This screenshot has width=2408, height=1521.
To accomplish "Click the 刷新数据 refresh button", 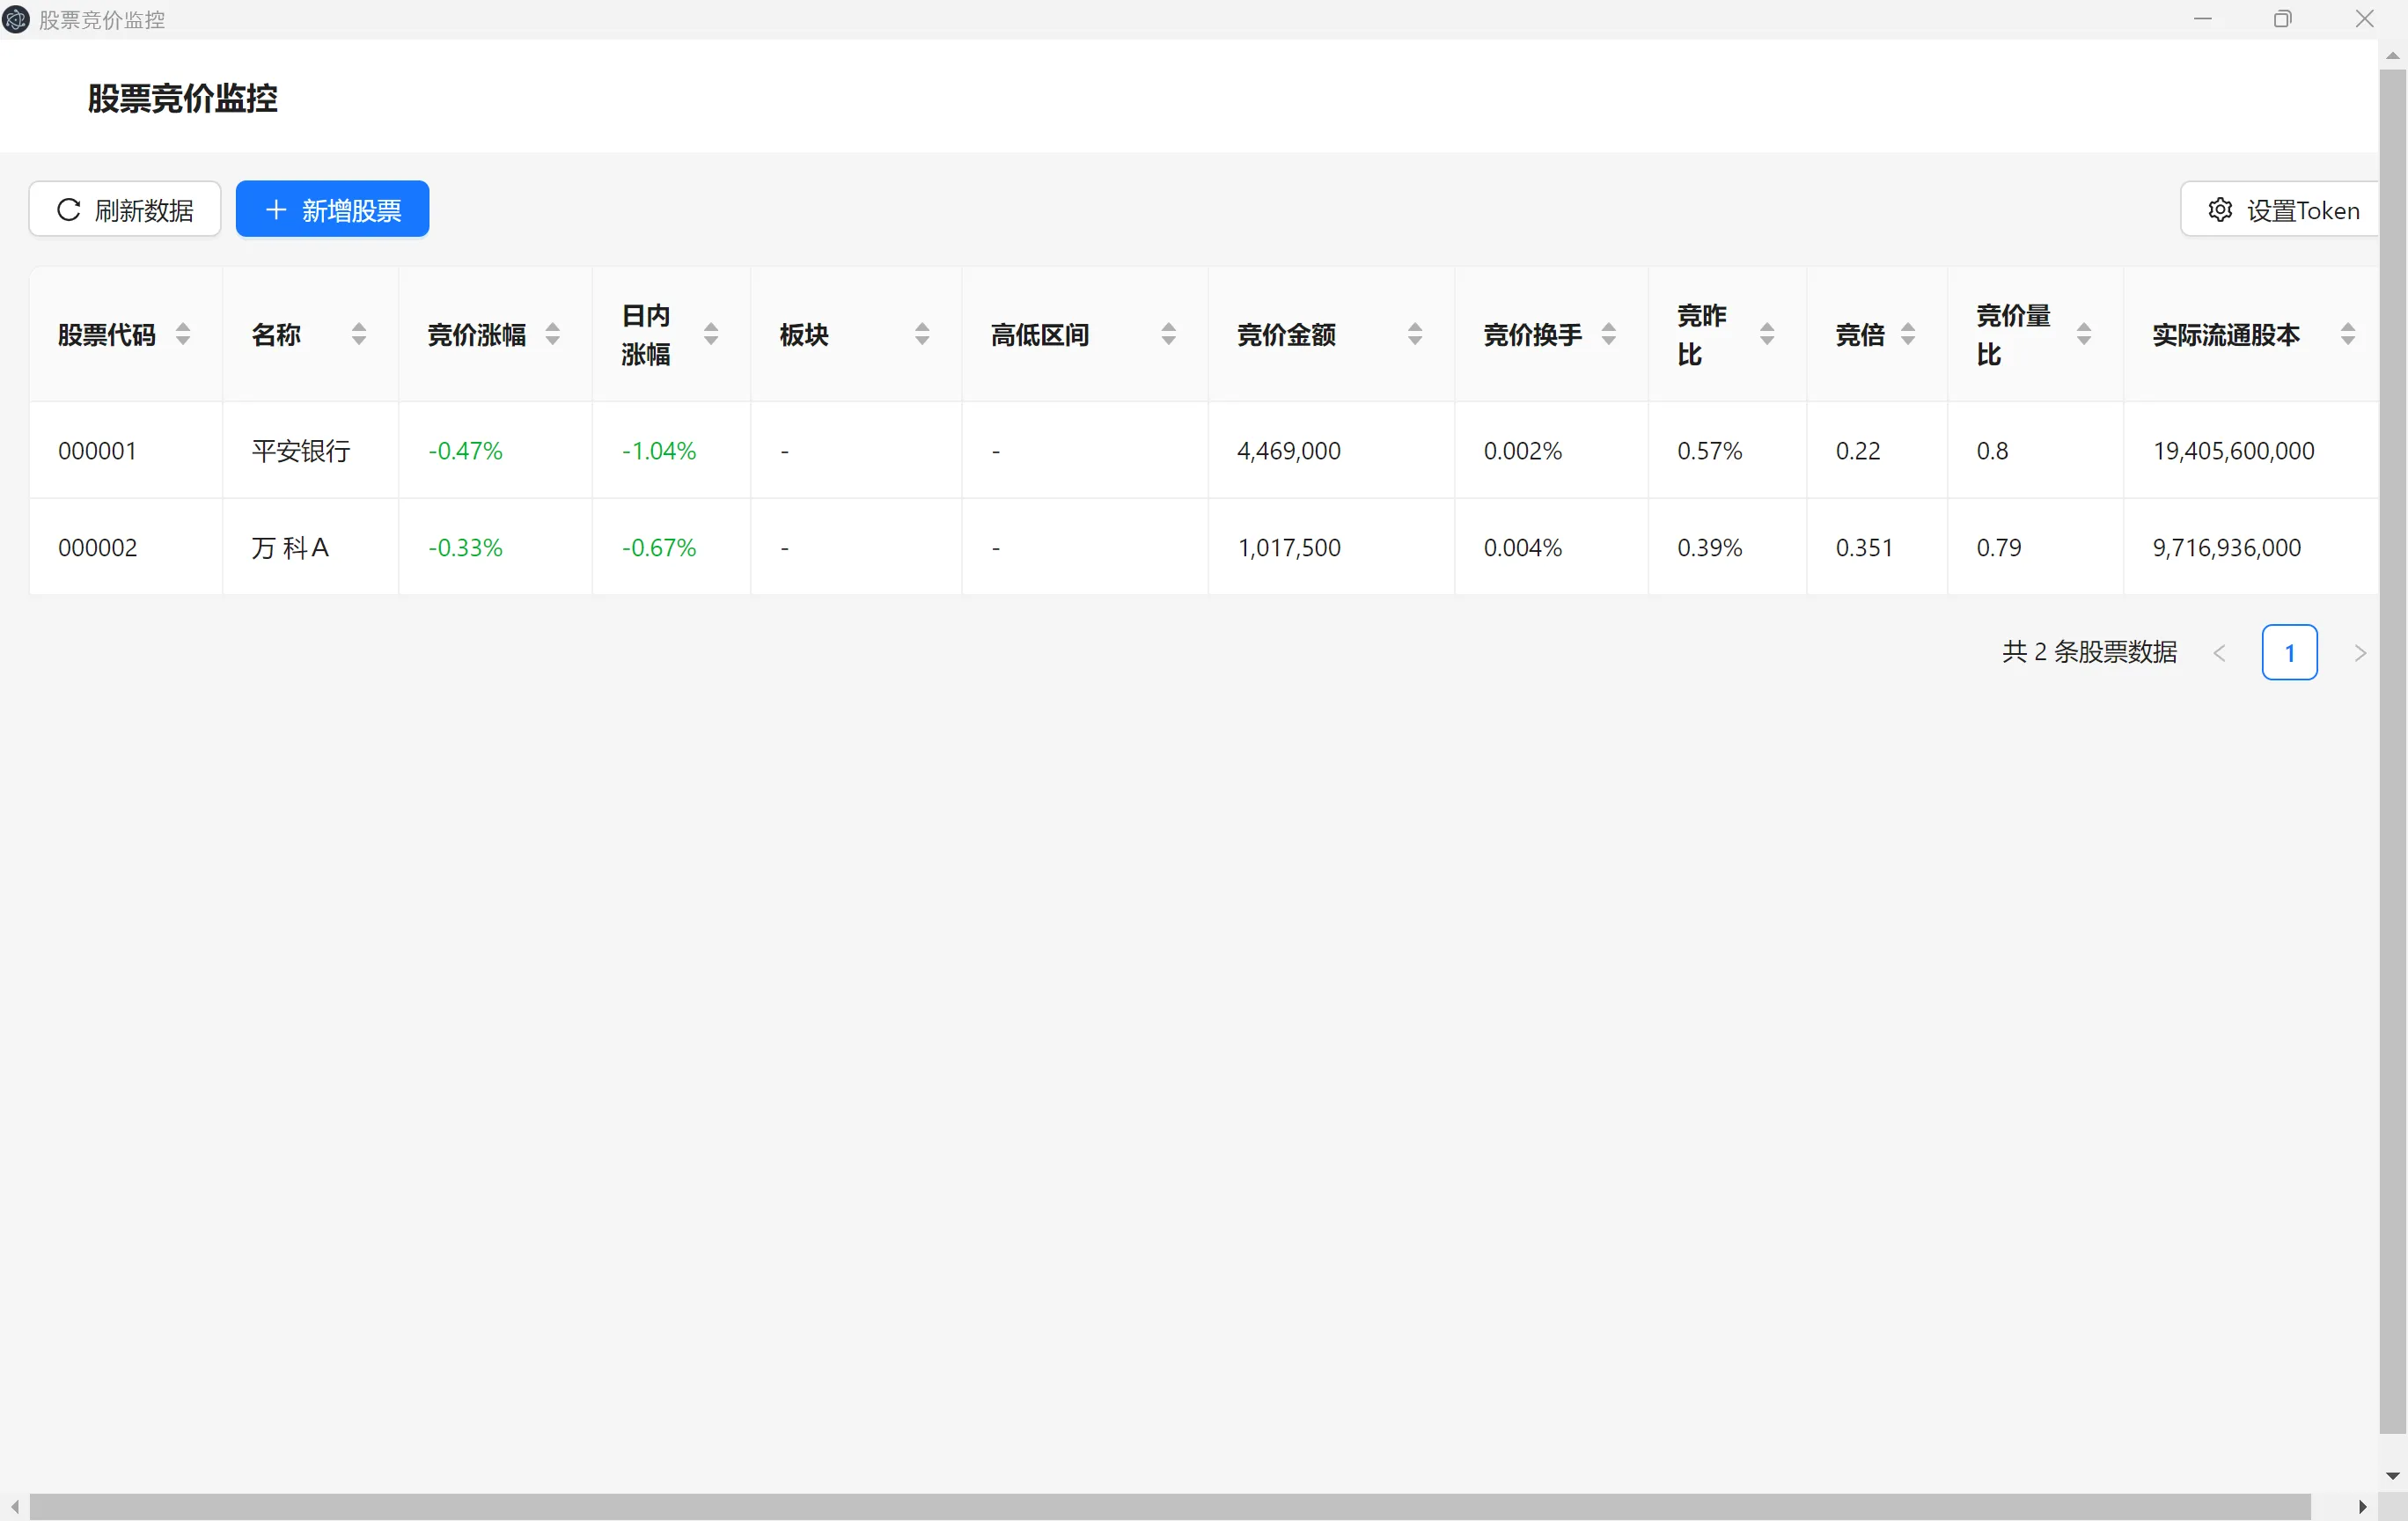I will click(x=125, y=209).
